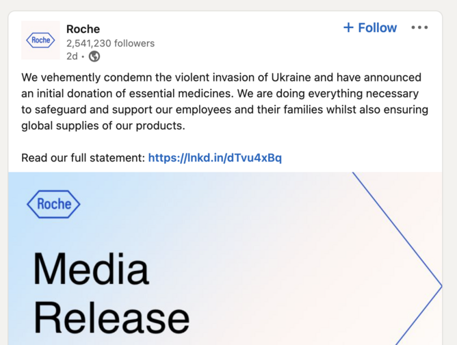
Task: Click the phrase 'essential medicines' in post
Action: [x=181, y=93]
